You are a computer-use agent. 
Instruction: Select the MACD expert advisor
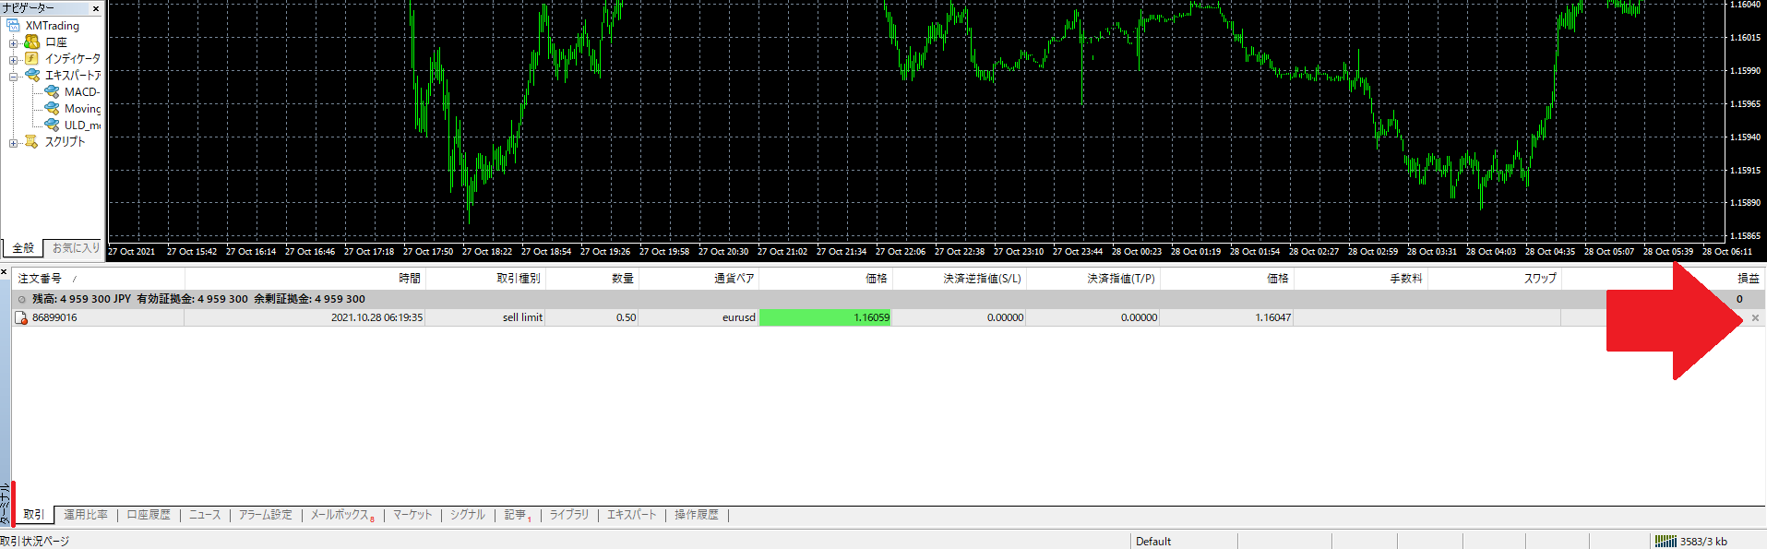(x=80, y=91)
